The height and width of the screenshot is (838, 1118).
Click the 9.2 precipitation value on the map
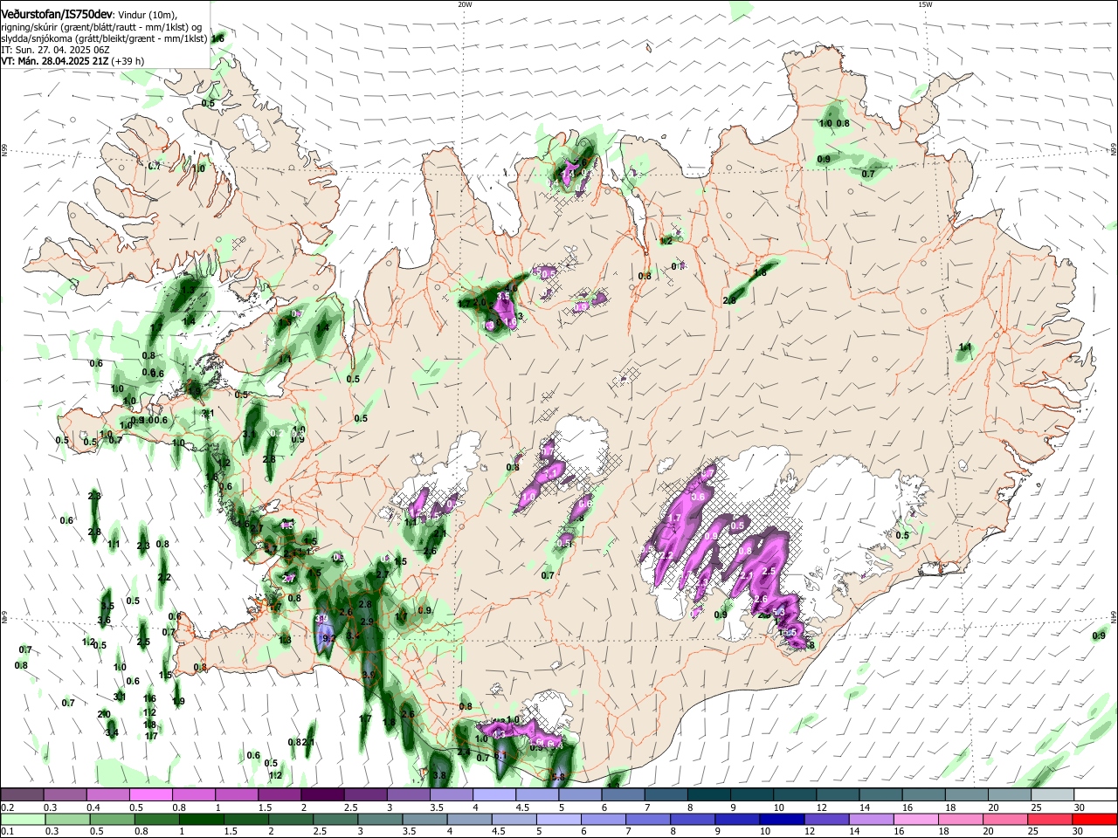329,639
